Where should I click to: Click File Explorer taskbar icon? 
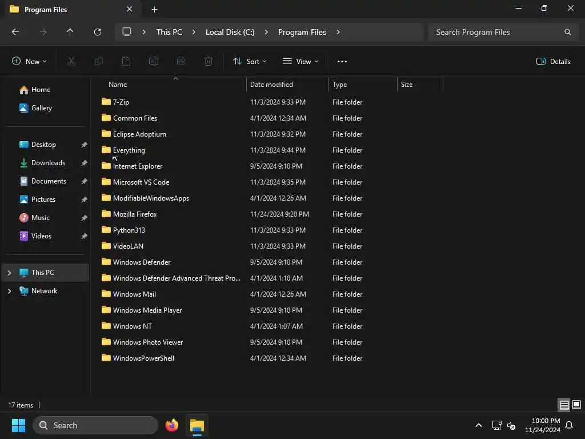click(x=197, y=425)
